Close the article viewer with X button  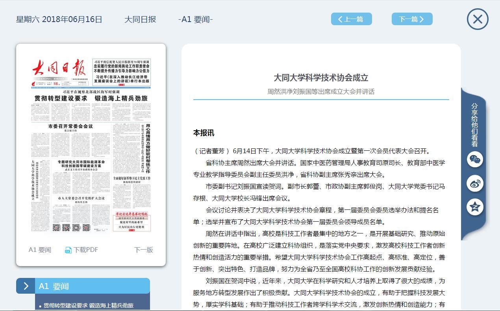[478, 19]
